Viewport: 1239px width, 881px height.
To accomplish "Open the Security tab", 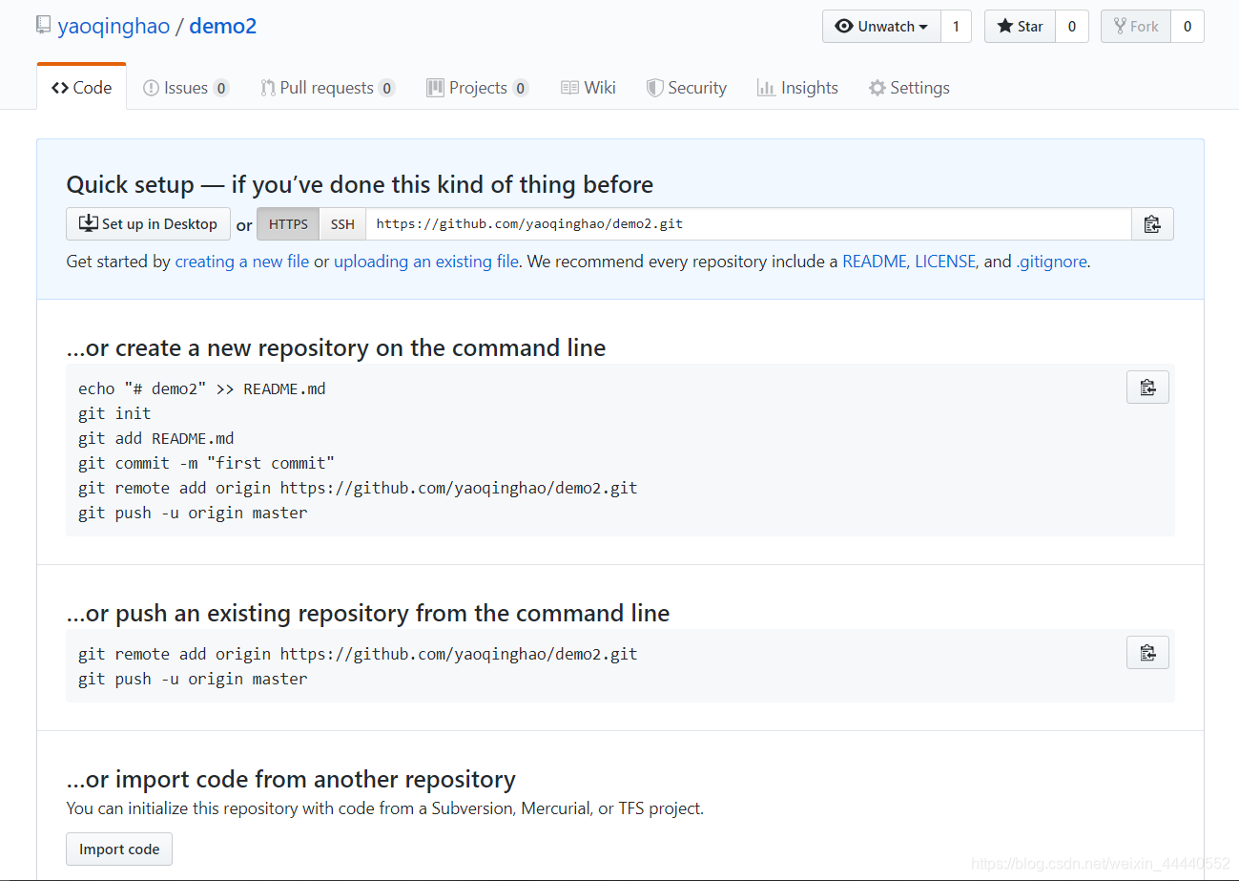I will point(687,88).
